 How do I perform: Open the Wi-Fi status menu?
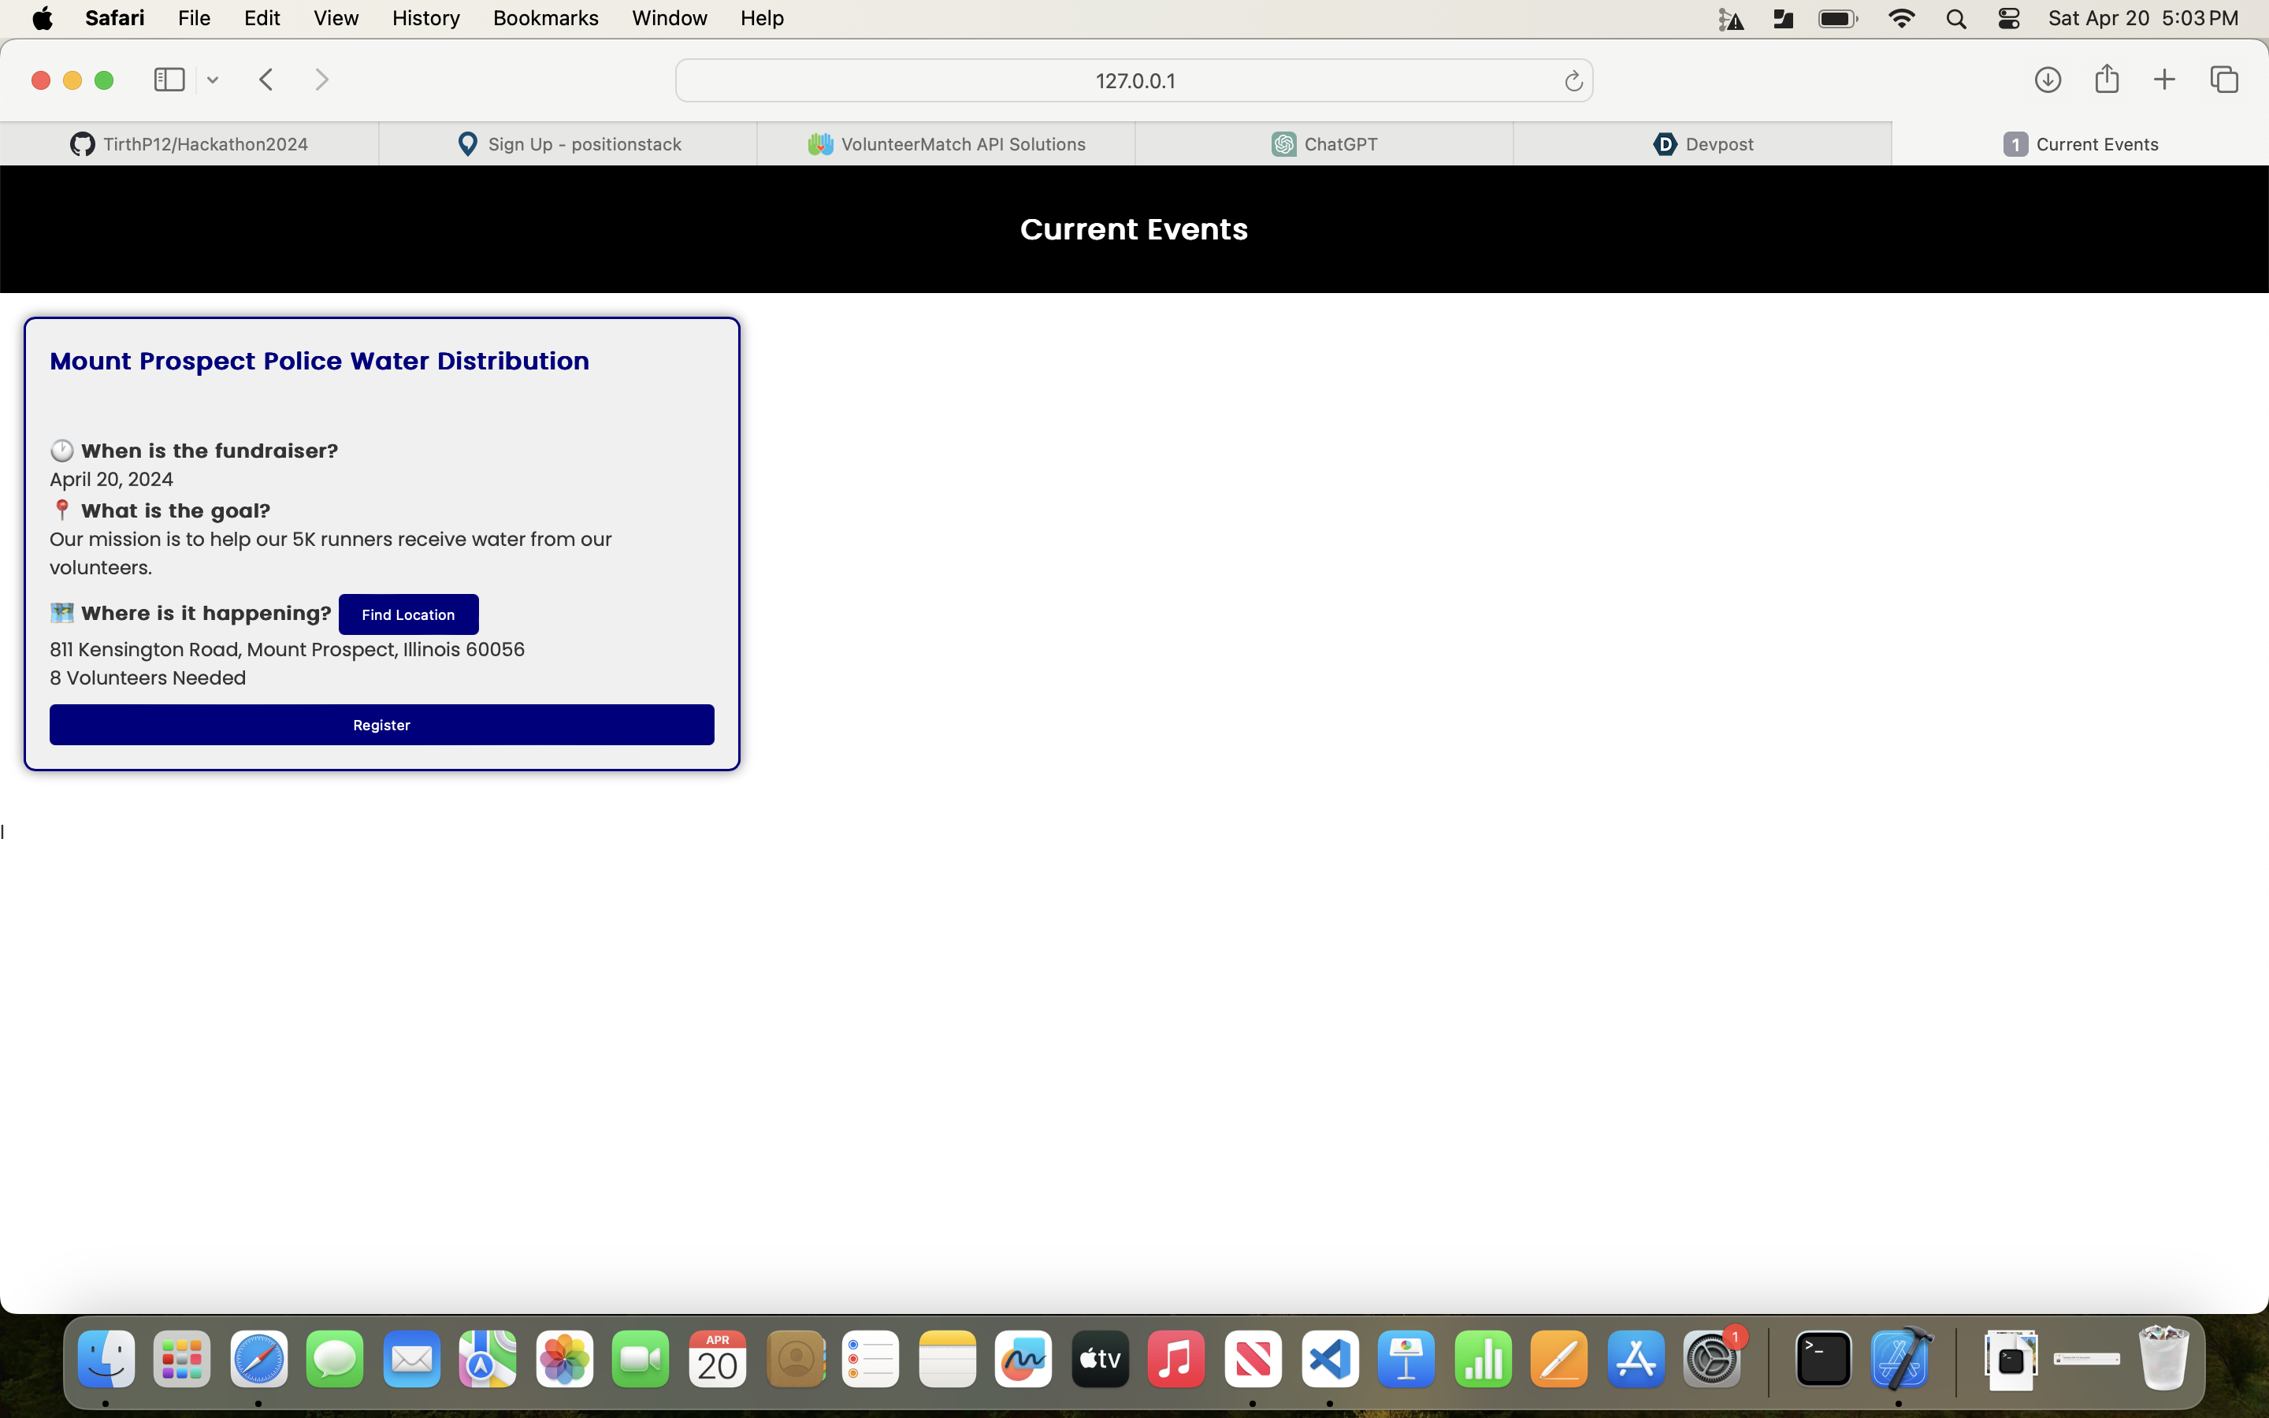pyautogui.click(x=1901, y=19)
